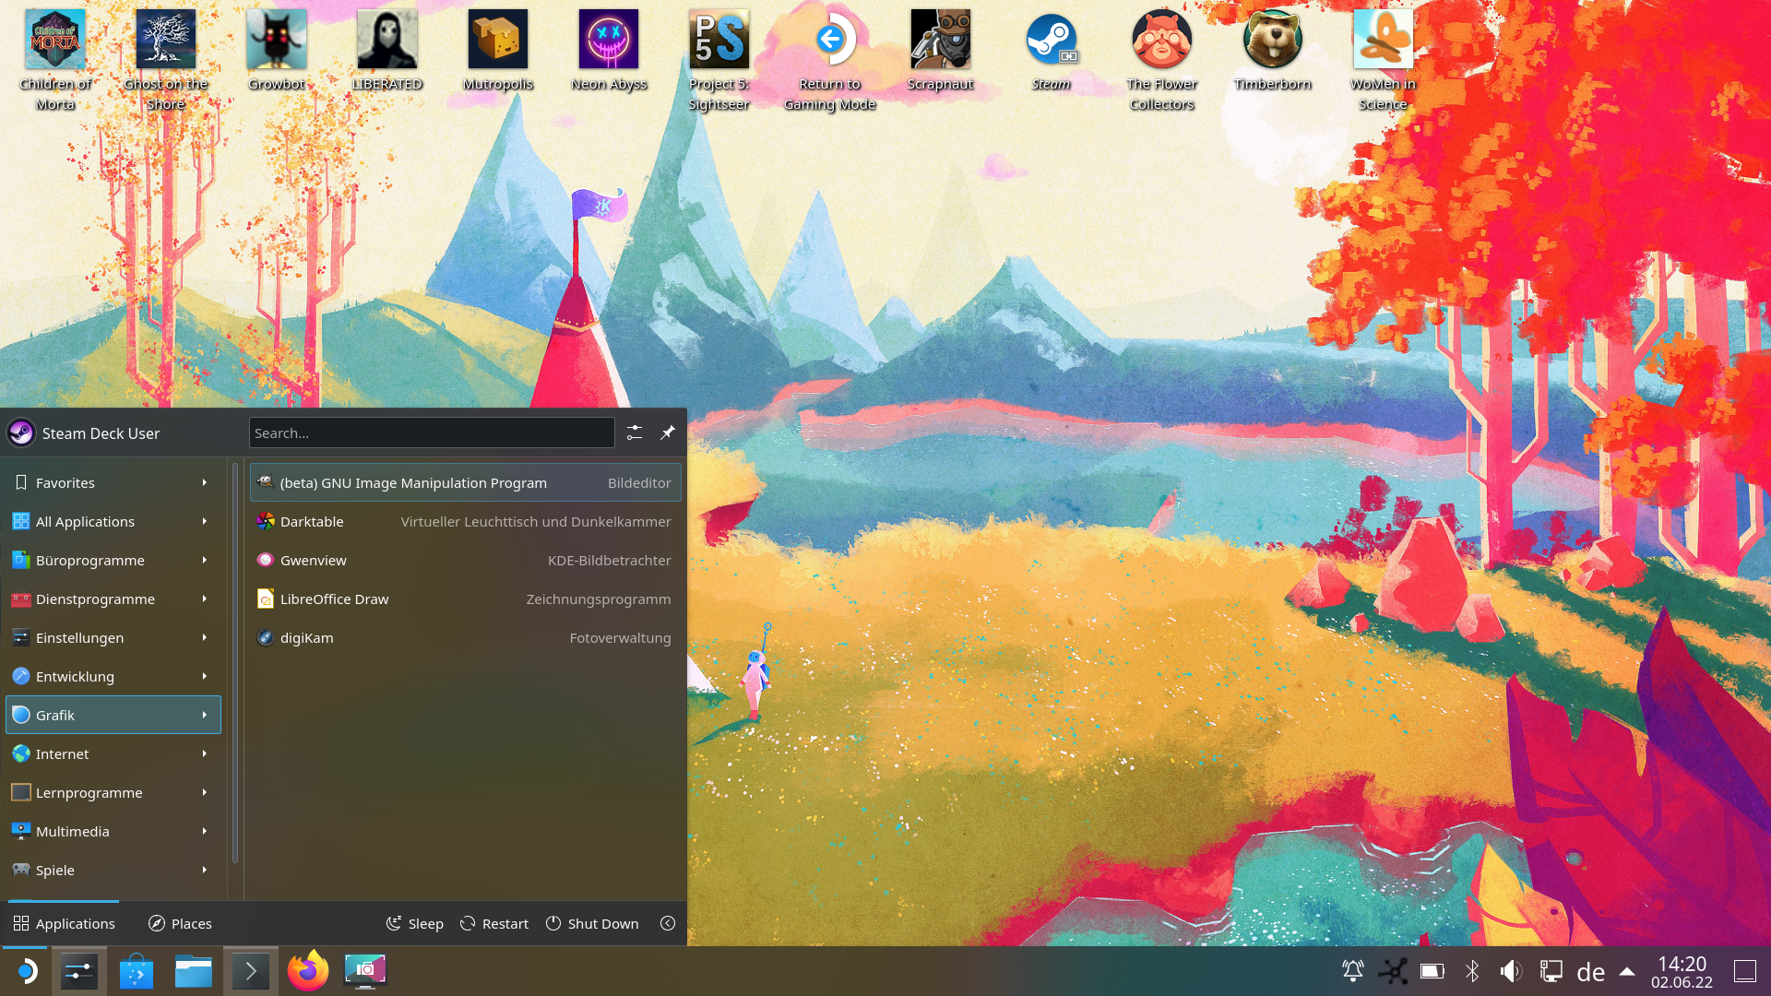Switch to the Places tab
Viewport: 1771px width, 996px height.
click(180, 923)
